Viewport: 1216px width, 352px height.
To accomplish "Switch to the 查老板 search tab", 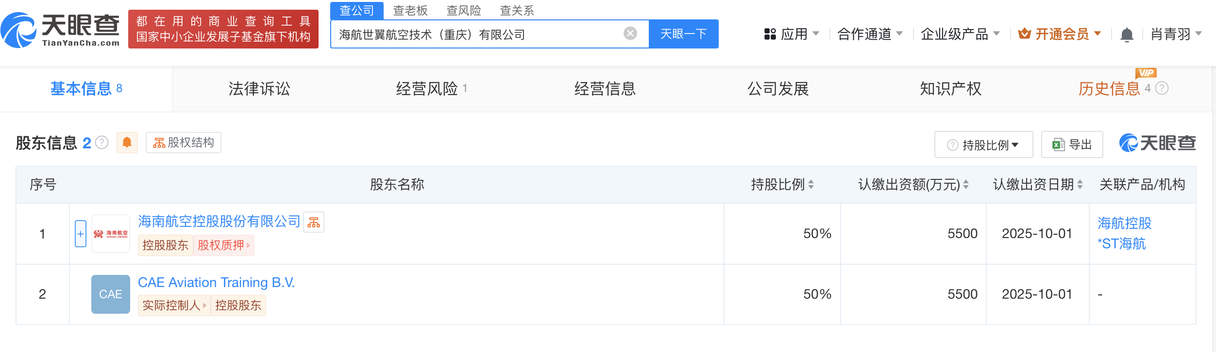I will click(410, 11).
